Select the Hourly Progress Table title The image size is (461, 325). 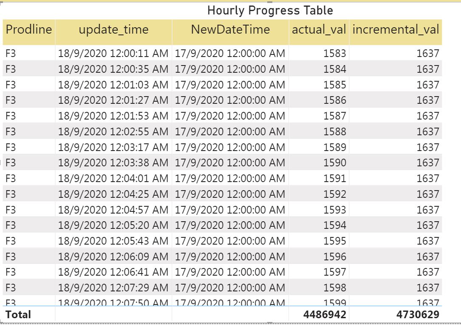(270, 11)
